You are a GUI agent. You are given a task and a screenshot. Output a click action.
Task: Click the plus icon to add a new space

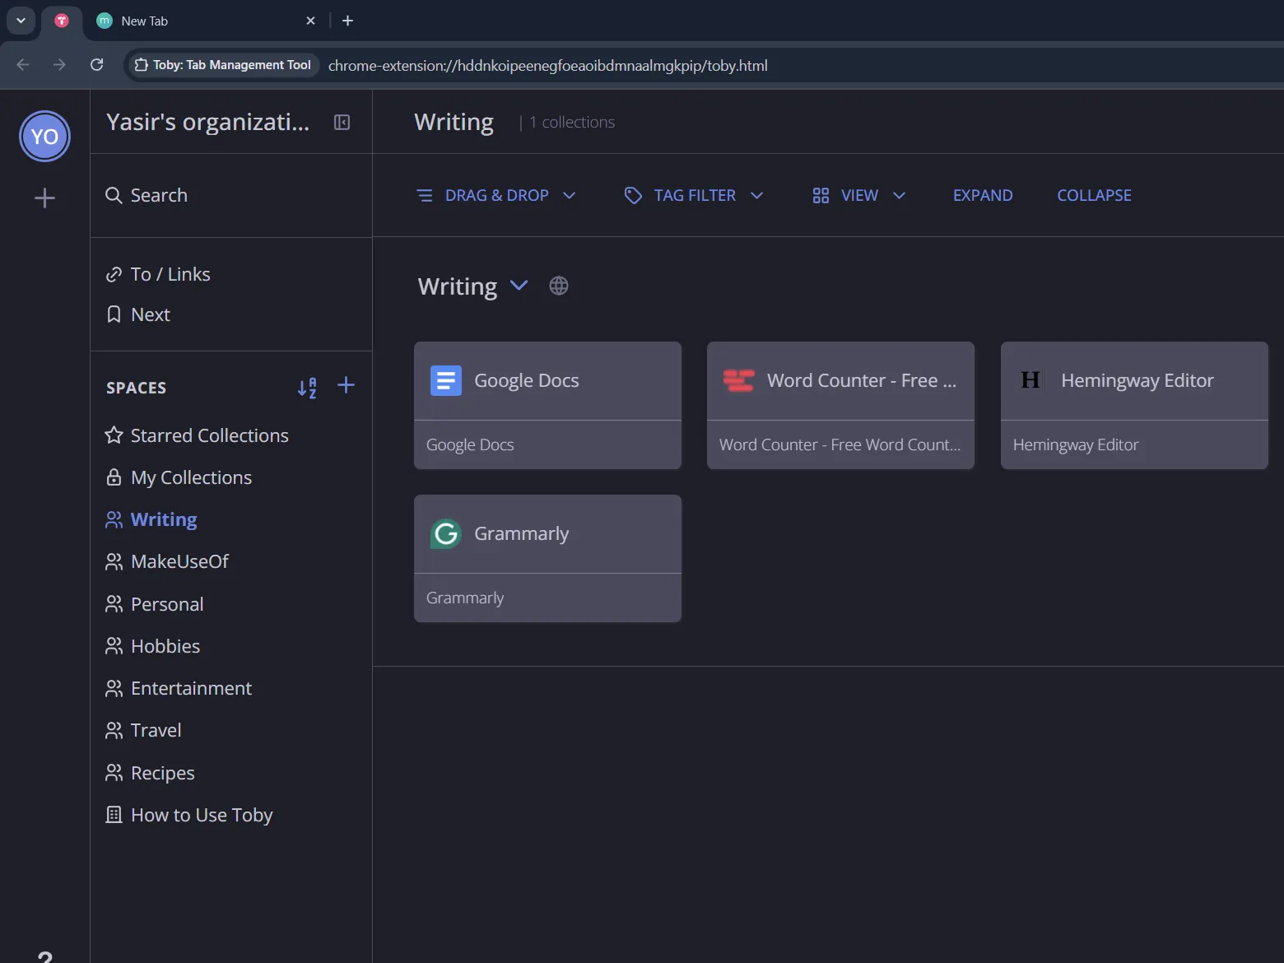point(346,385)
